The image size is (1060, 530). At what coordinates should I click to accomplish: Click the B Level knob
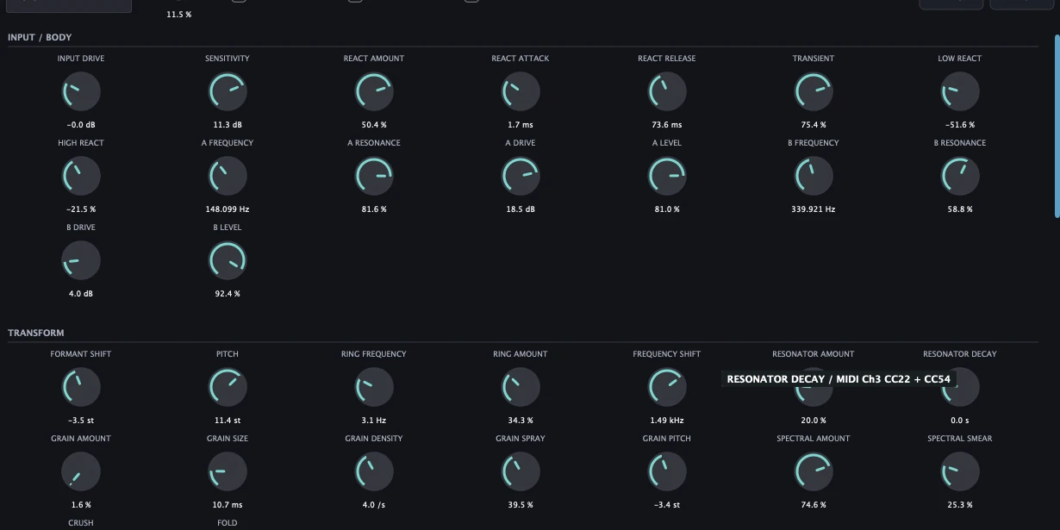pos(228,260)
